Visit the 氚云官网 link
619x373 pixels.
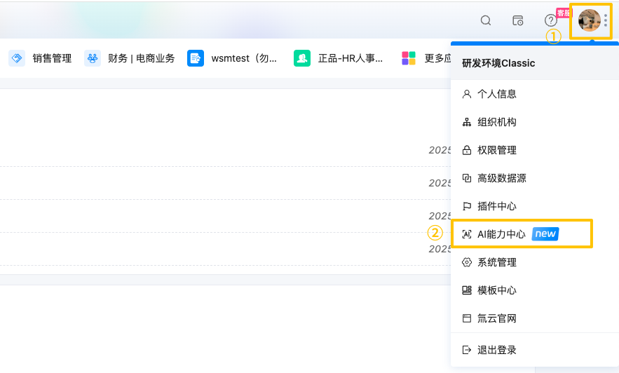pyautogui.click(x=496, y=318)
